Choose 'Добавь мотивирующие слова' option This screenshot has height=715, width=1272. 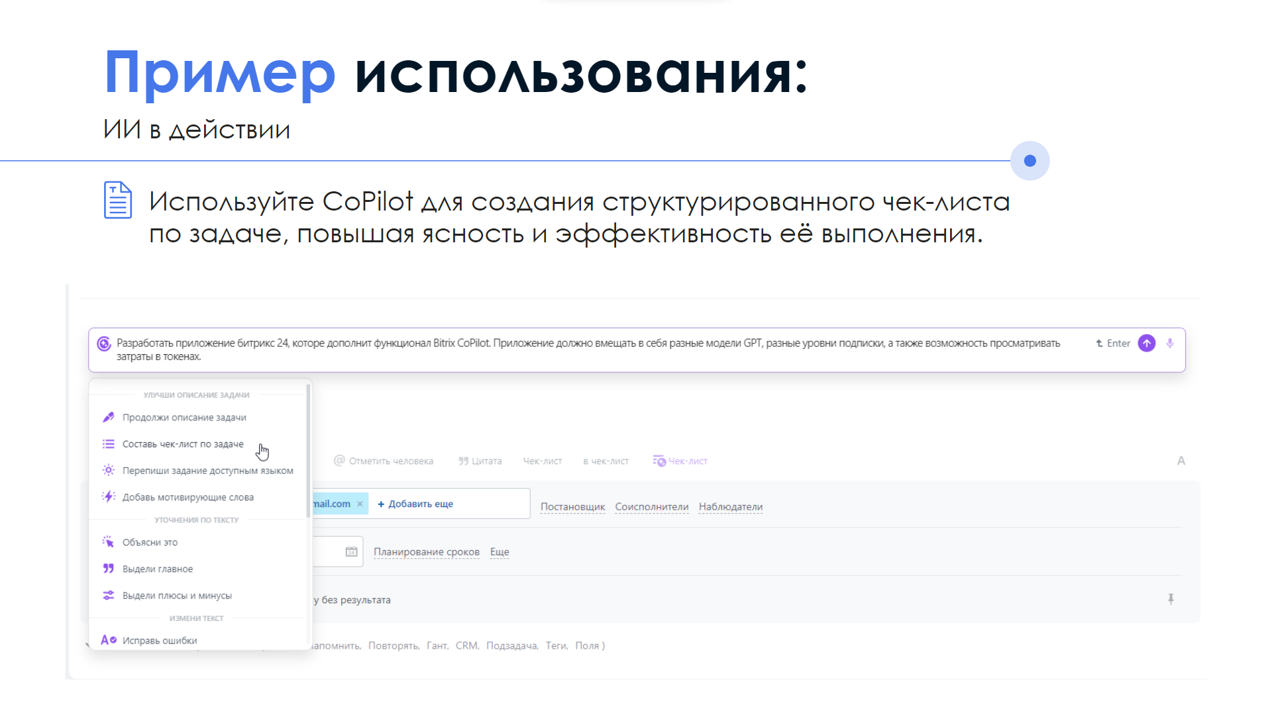[188, 497]
